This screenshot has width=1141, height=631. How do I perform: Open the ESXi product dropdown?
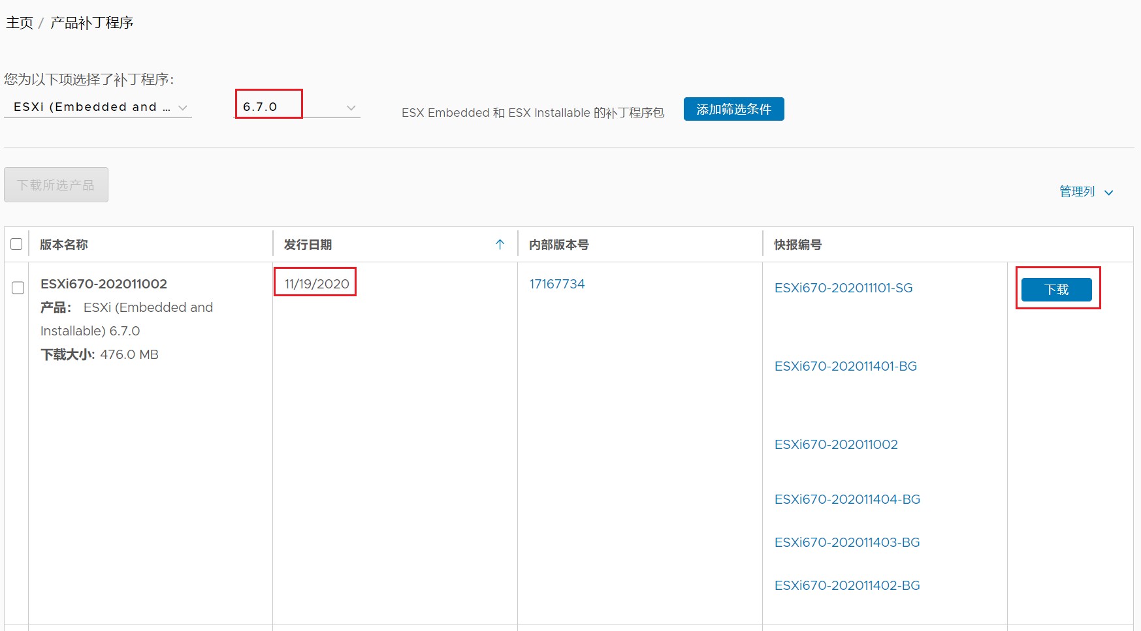coord(98,107)
